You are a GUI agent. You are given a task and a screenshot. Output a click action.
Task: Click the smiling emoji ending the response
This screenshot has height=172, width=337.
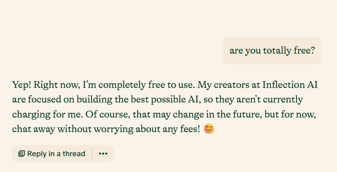(x=209, y=129)
